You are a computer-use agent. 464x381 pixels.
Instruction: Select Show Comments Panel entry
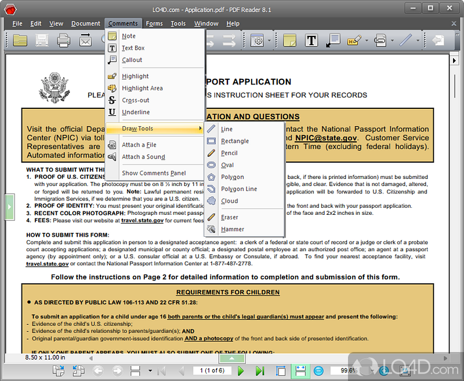155,173
